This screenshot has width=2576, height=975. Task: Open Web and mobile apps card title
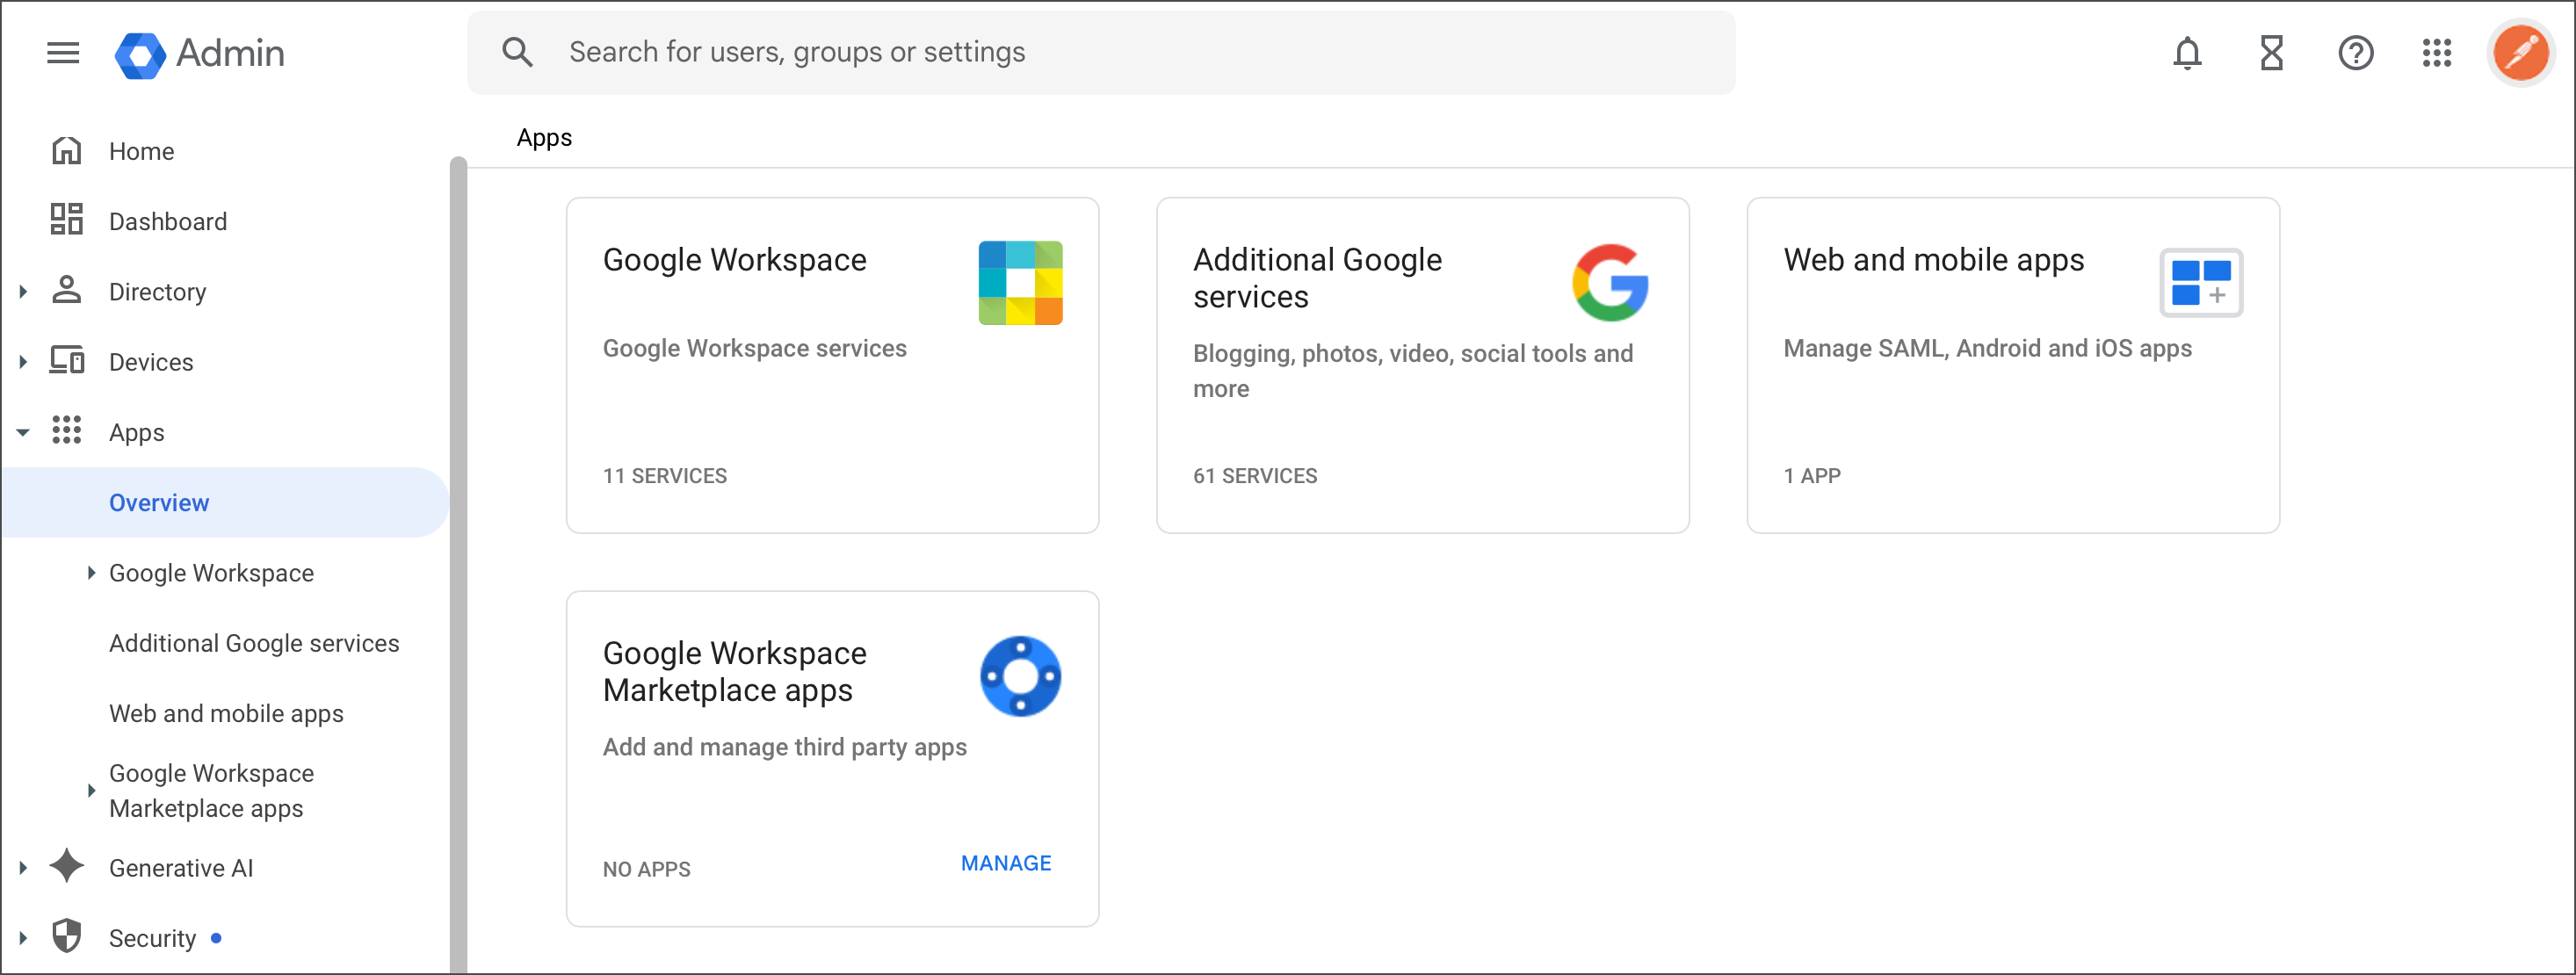pos(1933,260)
